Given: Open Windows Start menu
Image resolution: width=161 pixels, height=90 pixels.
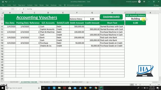Looking at the screenshot, I should pos(2,88).
